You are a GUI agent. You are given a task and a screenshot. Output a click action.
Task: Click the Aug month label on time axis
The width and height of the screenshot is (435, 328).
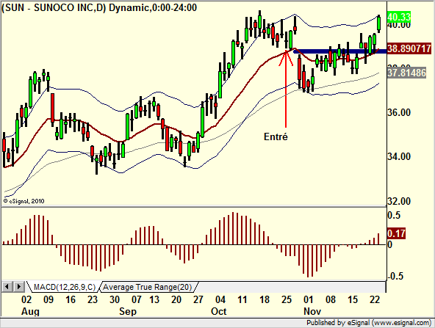click(x=30, y=311)
